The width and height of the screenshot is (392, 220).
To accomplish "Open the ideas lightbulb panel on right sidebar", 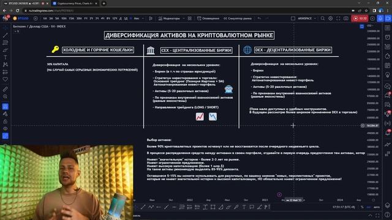I will tap(388, 75).
